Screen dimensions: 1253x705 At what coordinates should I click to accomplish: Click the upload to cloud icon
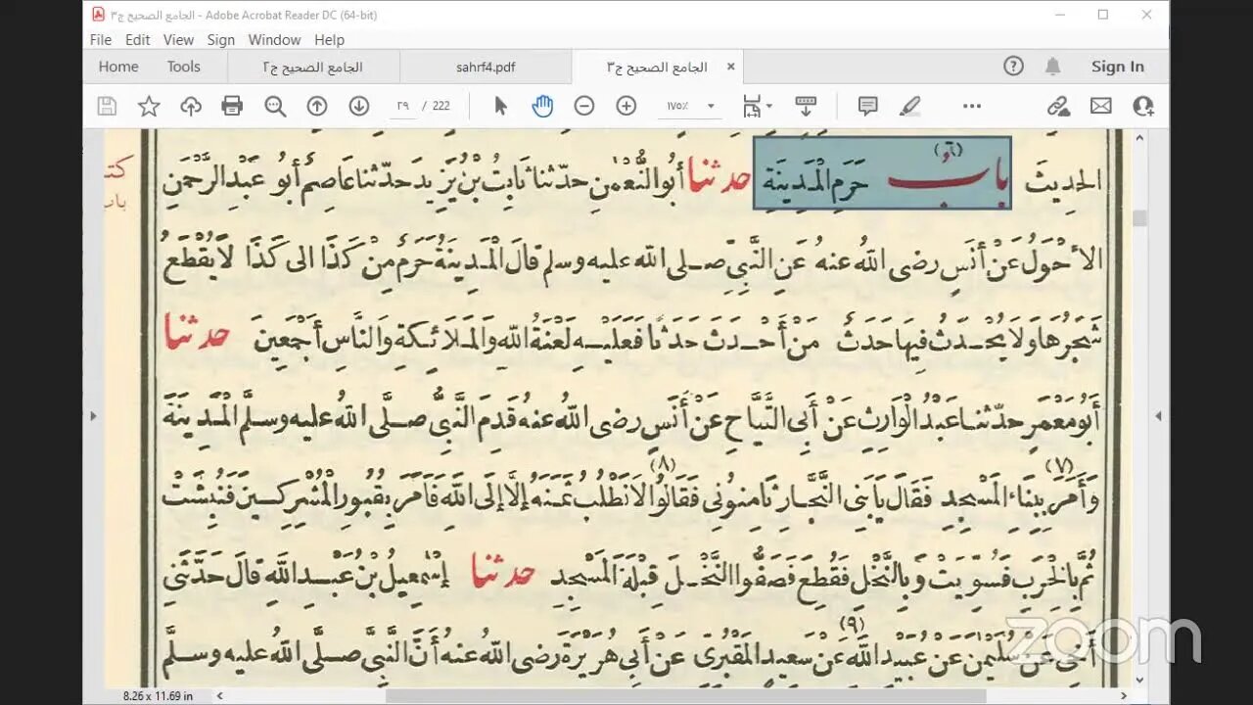tap(191, 106)
